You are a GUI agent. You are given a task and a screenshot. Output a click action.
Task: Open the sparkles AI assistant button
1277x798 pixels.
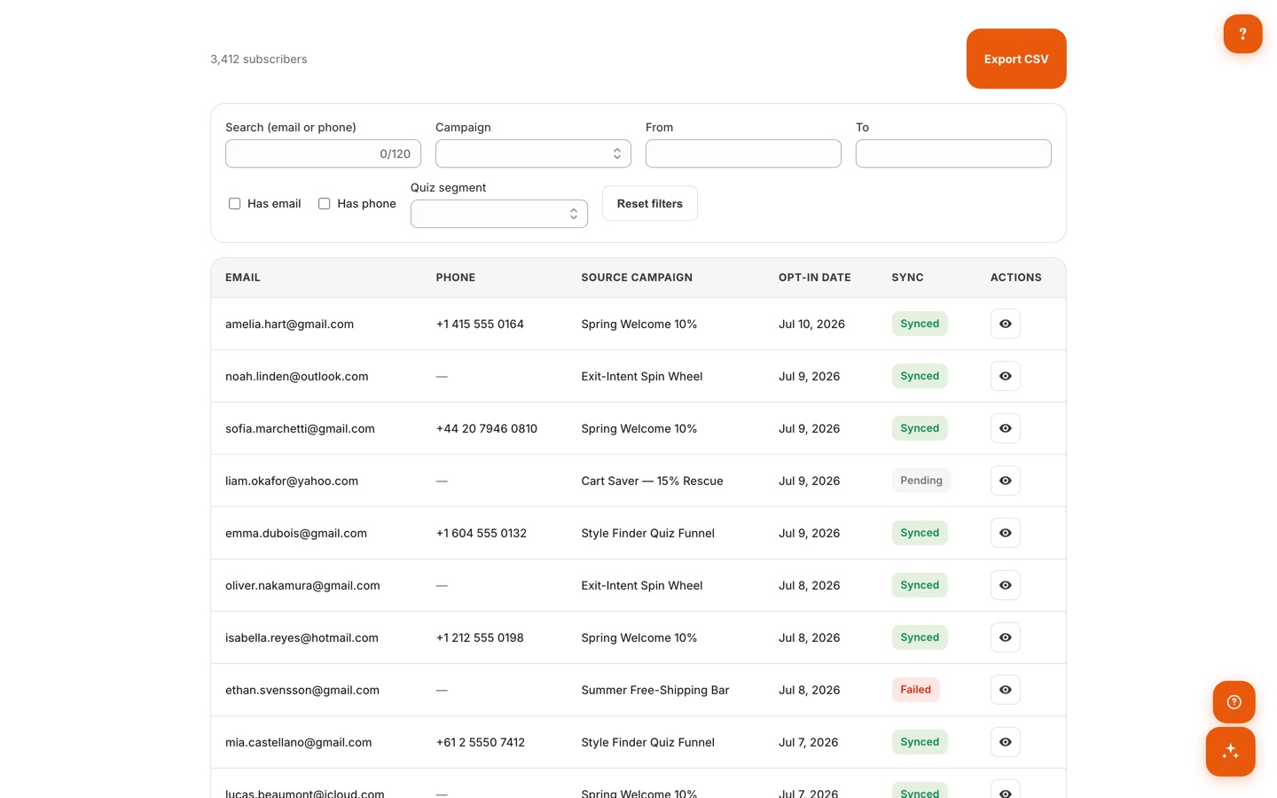pyautogui.click(x=1230, y=752)
